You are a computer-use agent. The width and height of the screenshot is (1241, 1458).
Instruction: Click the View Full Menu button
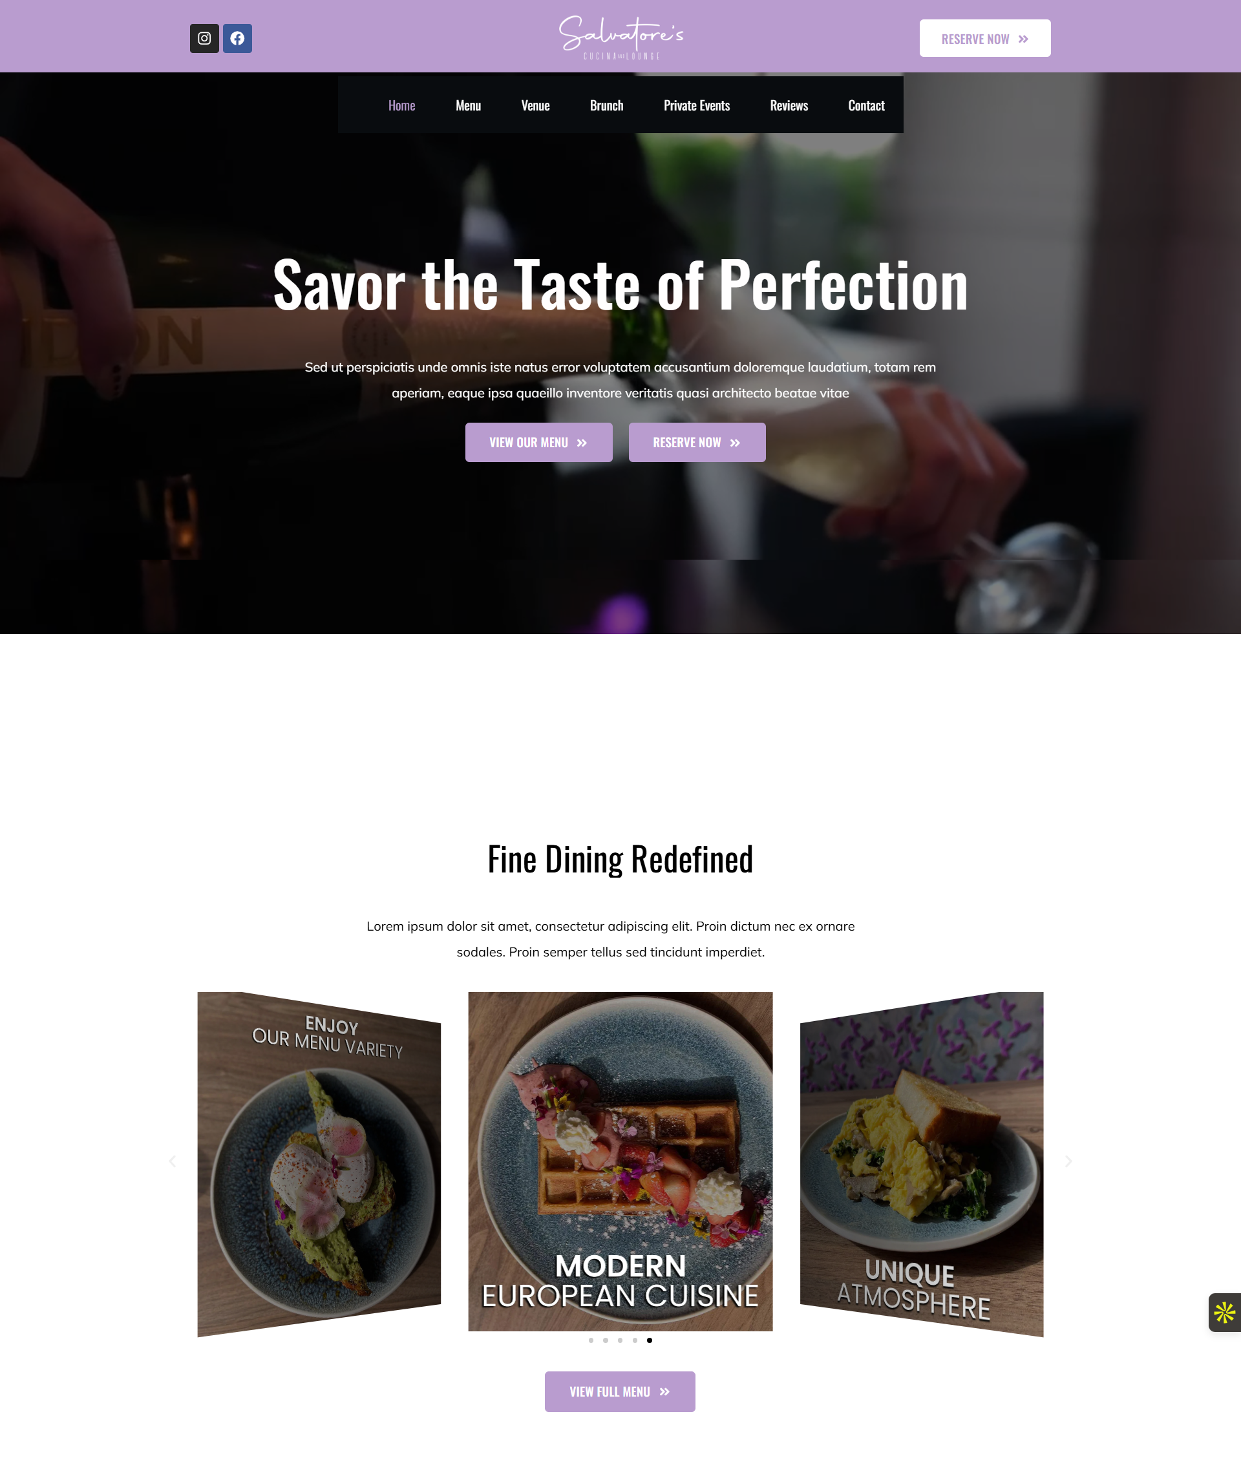point(620,1391)
